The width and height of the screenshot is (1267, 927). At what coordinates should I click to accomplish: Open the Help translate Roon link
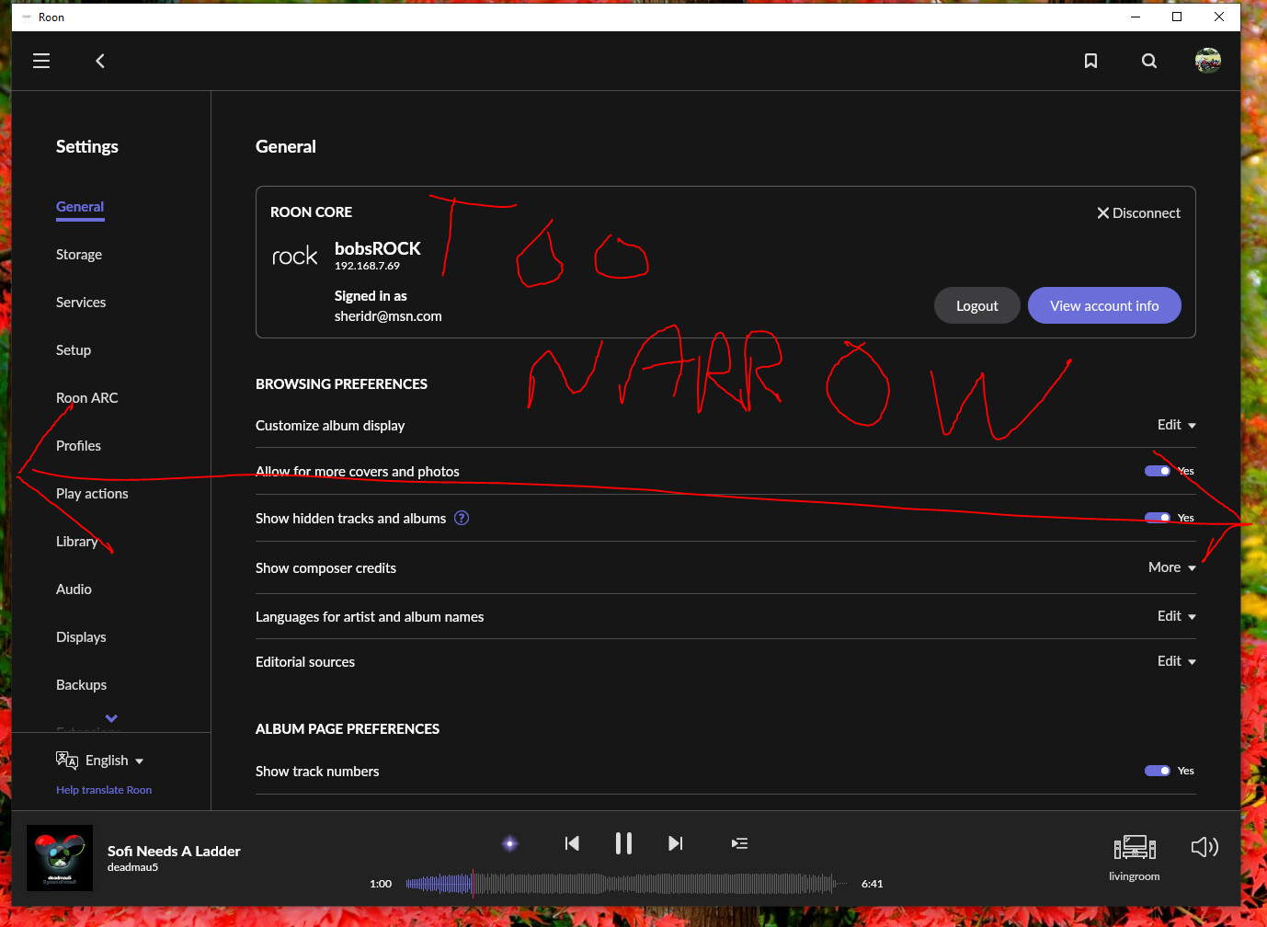[104, 790]
